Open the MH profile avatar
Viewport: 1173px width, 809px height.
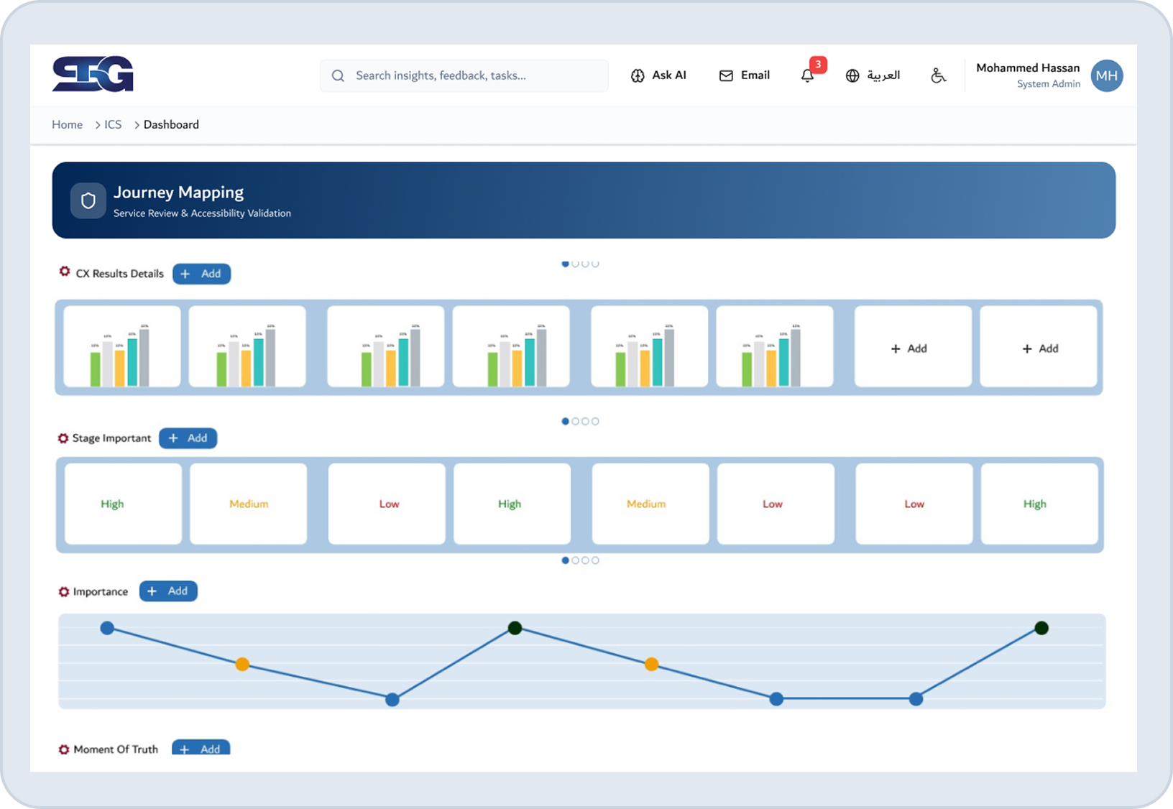coord(1106,75)
